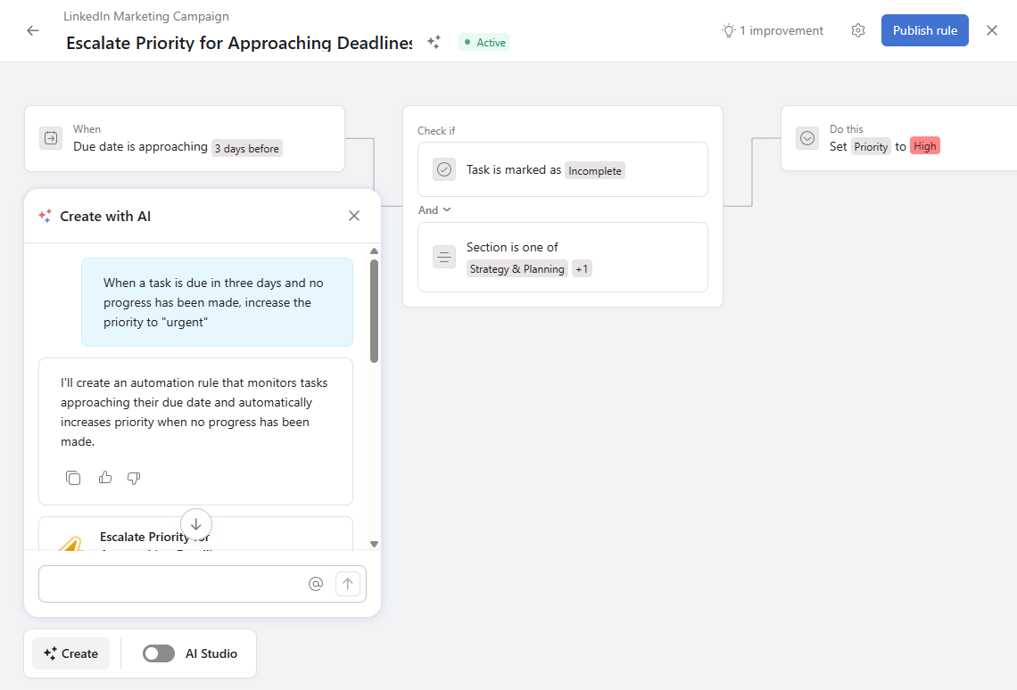Open the LinkedIn Marketing Campaign breadcrumb

[145, 16]
